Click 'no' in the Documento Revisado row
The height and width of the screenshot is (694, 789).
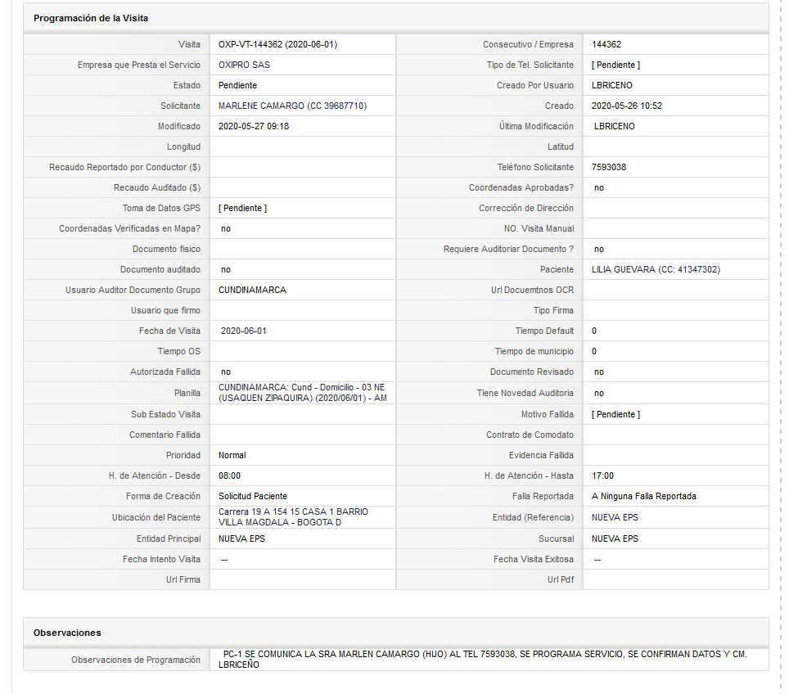pos(599,372)
